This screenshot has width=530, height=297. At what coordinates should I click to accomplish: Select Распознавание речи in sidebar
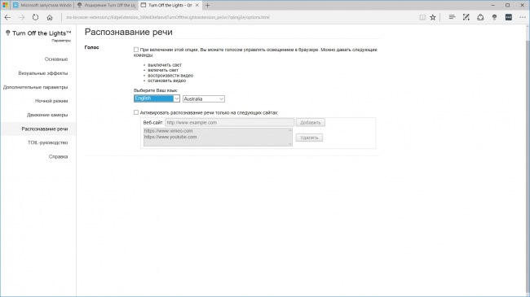tap(45, 129)
